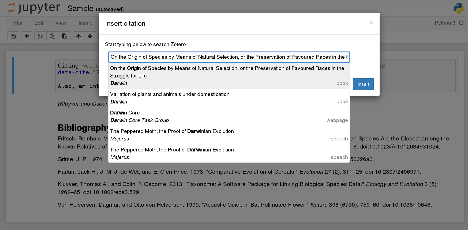468x230 pixels.
Task: Click the Python 3 kernel label
Action: tap(445, 23)
